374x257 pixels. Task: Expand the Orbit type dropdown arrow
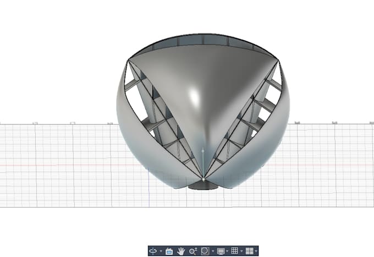click(161, 251)
